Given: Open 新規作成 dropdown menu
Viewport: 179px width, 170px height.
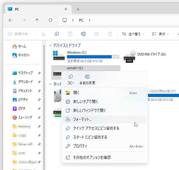Looking at the screenshot, I should pyautogui.click(x=20, y=34).
